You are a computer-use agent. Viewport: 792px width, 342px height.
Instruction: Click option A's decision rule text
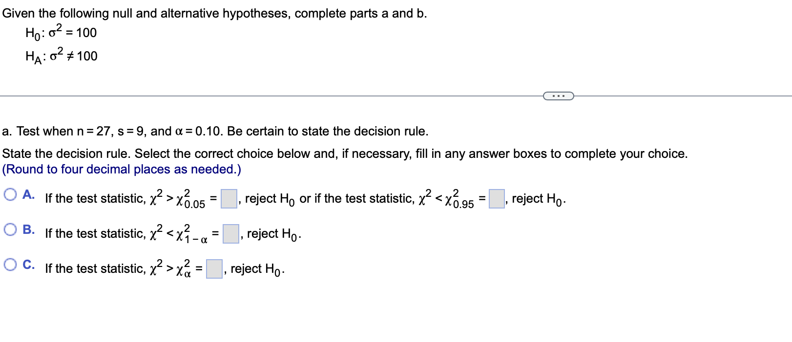(306, 199)
